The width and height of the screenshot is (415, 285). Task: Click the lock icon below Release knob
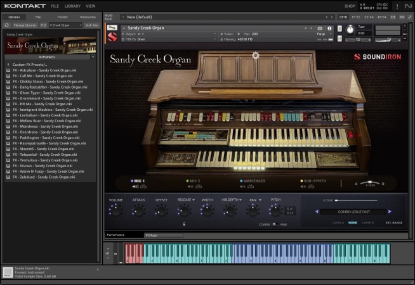pyautogui.click(x=184, y=224)
